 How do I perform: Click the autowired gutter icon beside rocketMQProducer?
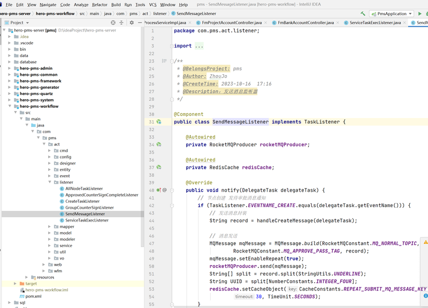(159, 145)
